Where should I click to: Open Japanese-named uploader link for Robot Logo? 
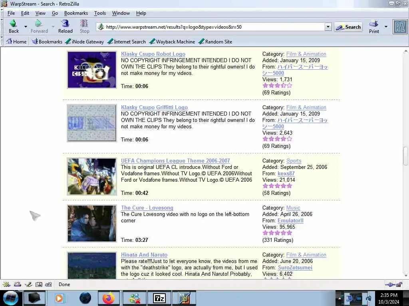(x=302, y=67)
